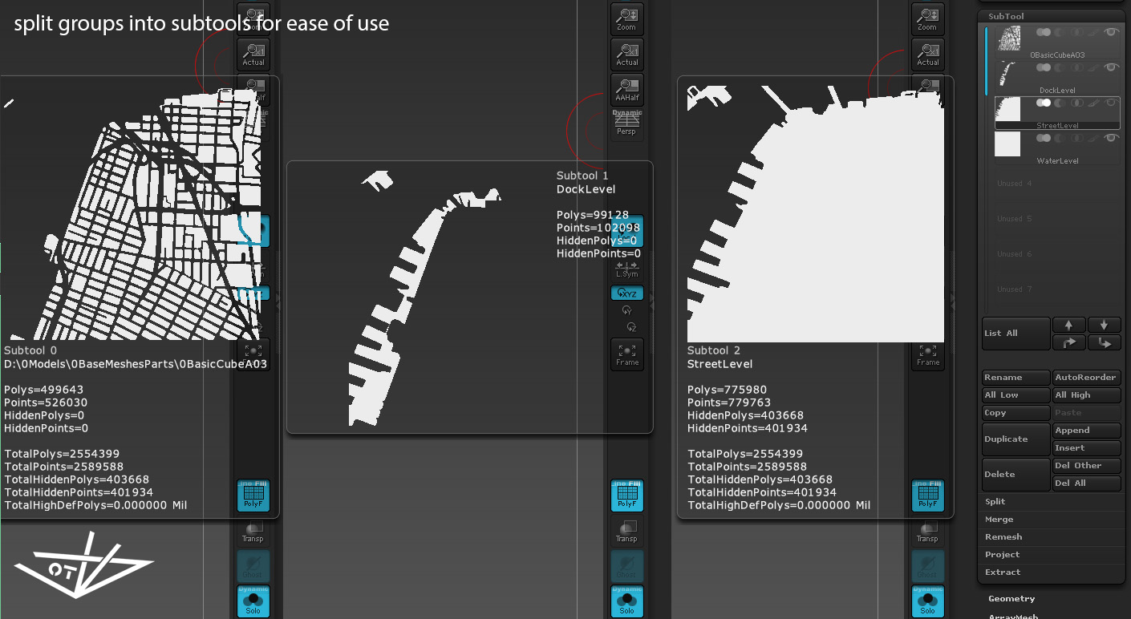Click Transp icon in toolbar beside SubTool palette
The width and height of the screenshot is (1131, 619).
(x=928, y=530)
